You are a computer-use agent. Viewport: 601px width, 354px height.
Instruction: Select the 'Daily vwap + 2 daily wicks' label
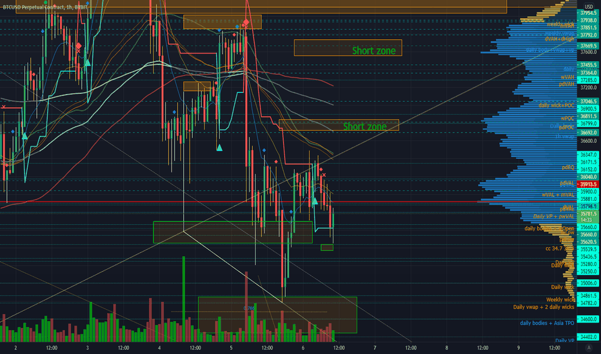544,307
